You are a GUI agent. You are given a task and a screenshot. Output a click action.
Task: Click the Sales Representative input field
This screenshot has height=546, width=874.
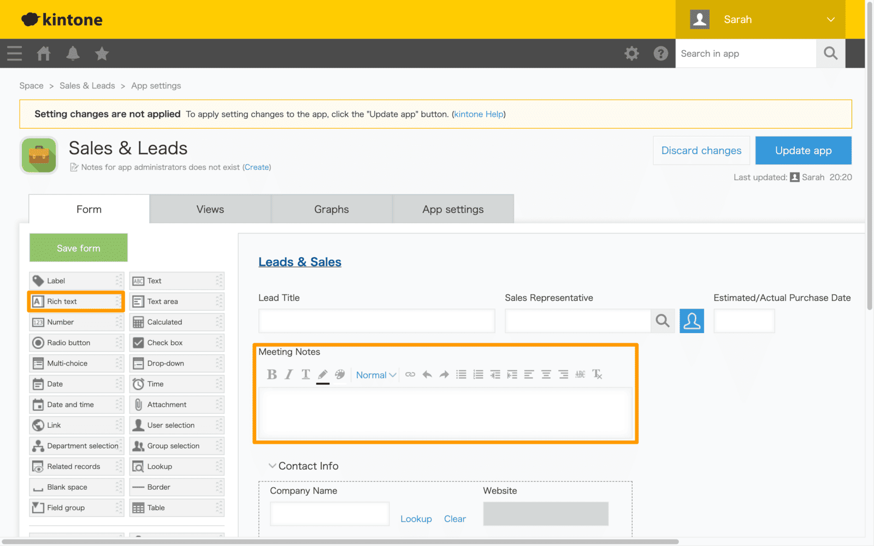pyautogui.click(x=578, y=321)
